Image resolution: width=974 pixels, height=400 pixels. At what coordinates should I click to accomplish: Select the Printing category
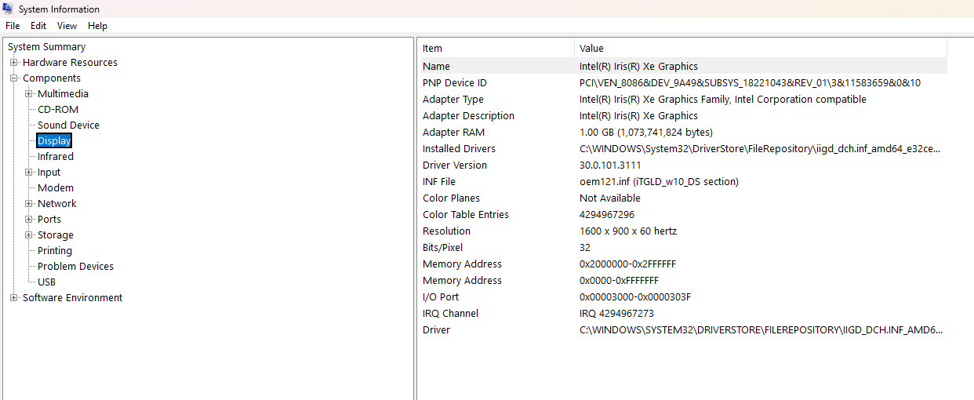point(55,251)
